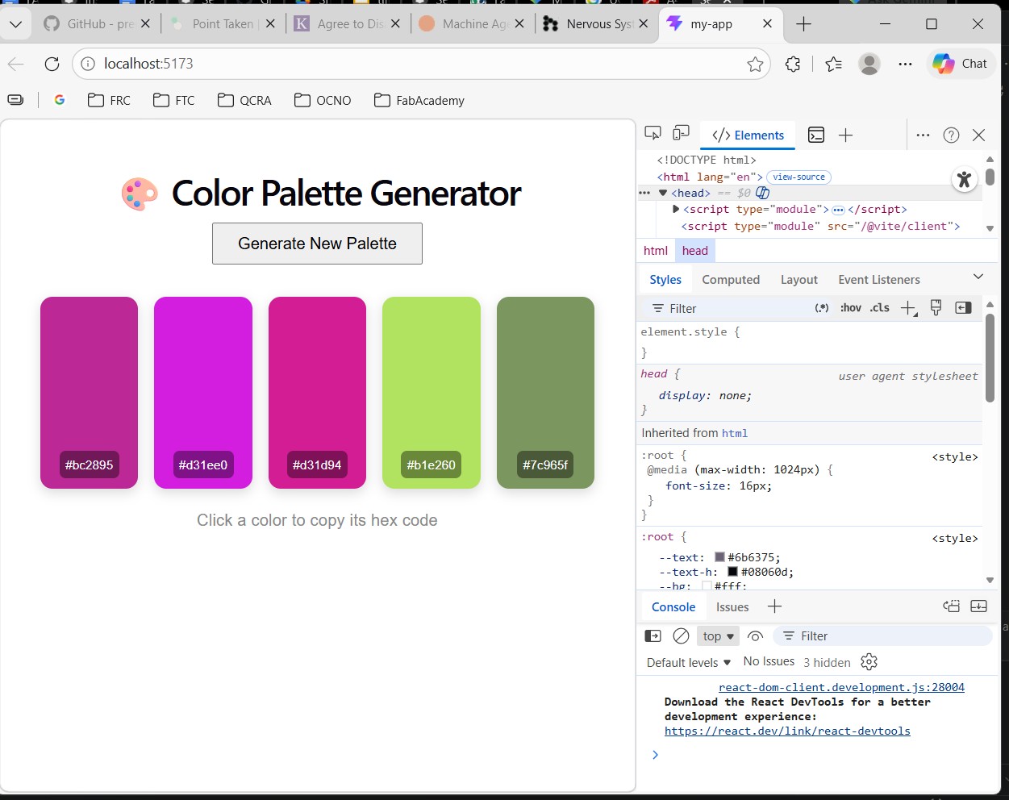Add a tool with plus next to Elements

845,135
